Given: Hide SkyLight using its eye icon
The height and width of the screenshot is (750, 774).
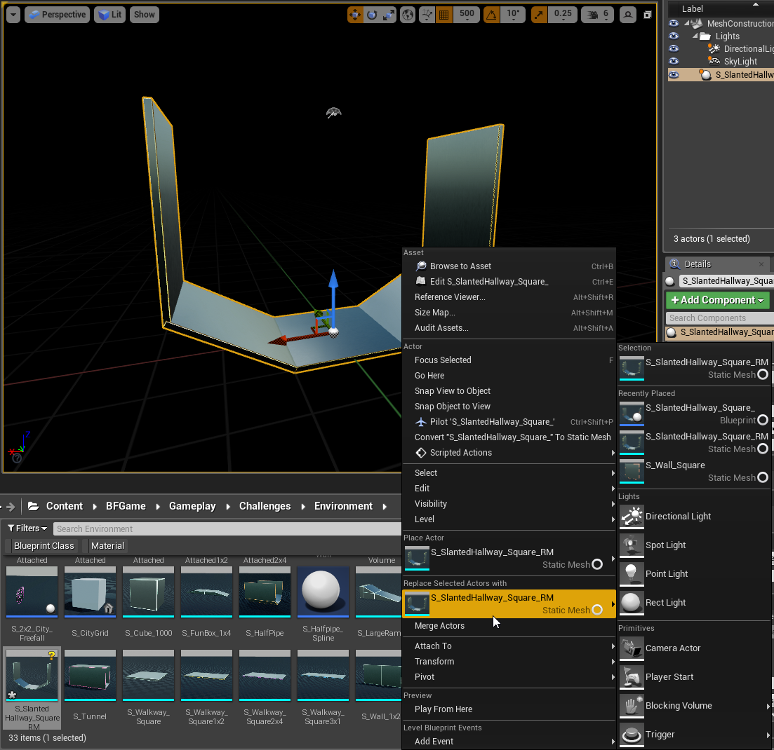Looking at the screenshot, I should tap(674, 62).
